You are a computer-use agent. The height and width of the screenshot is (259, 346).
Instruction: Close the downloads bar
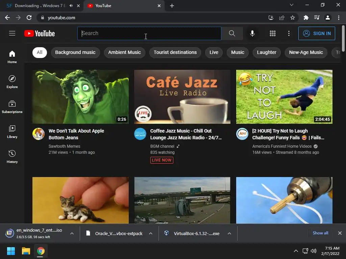(340, 233)
